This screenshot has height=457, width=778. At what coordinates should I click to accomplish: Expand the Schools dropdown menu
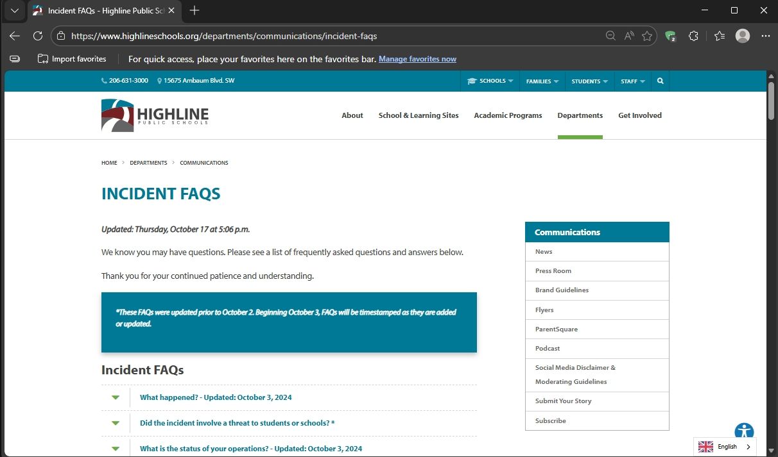(490, 81)
